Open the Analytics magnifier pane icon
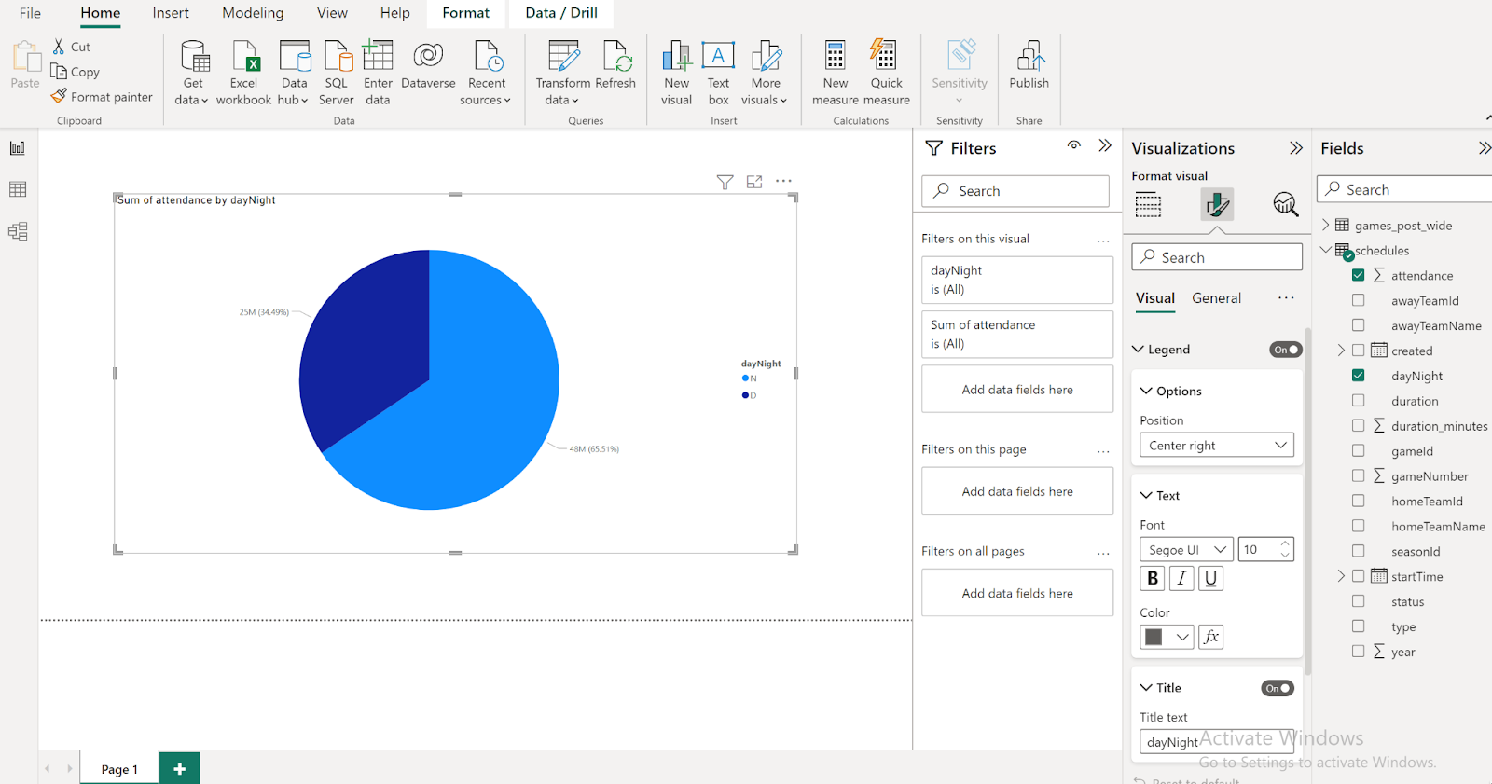 [x=1285, y=204]
